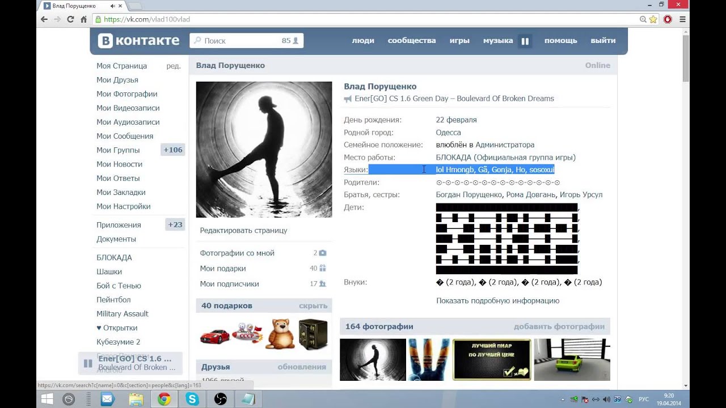Open Документы in sidebar
The image size is (726, 408).
(116, 239)
